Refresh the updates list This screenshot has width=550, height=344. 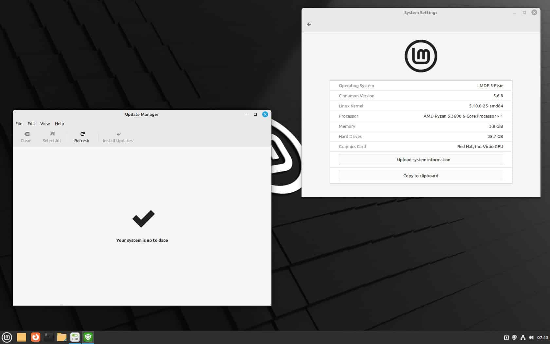82,137
